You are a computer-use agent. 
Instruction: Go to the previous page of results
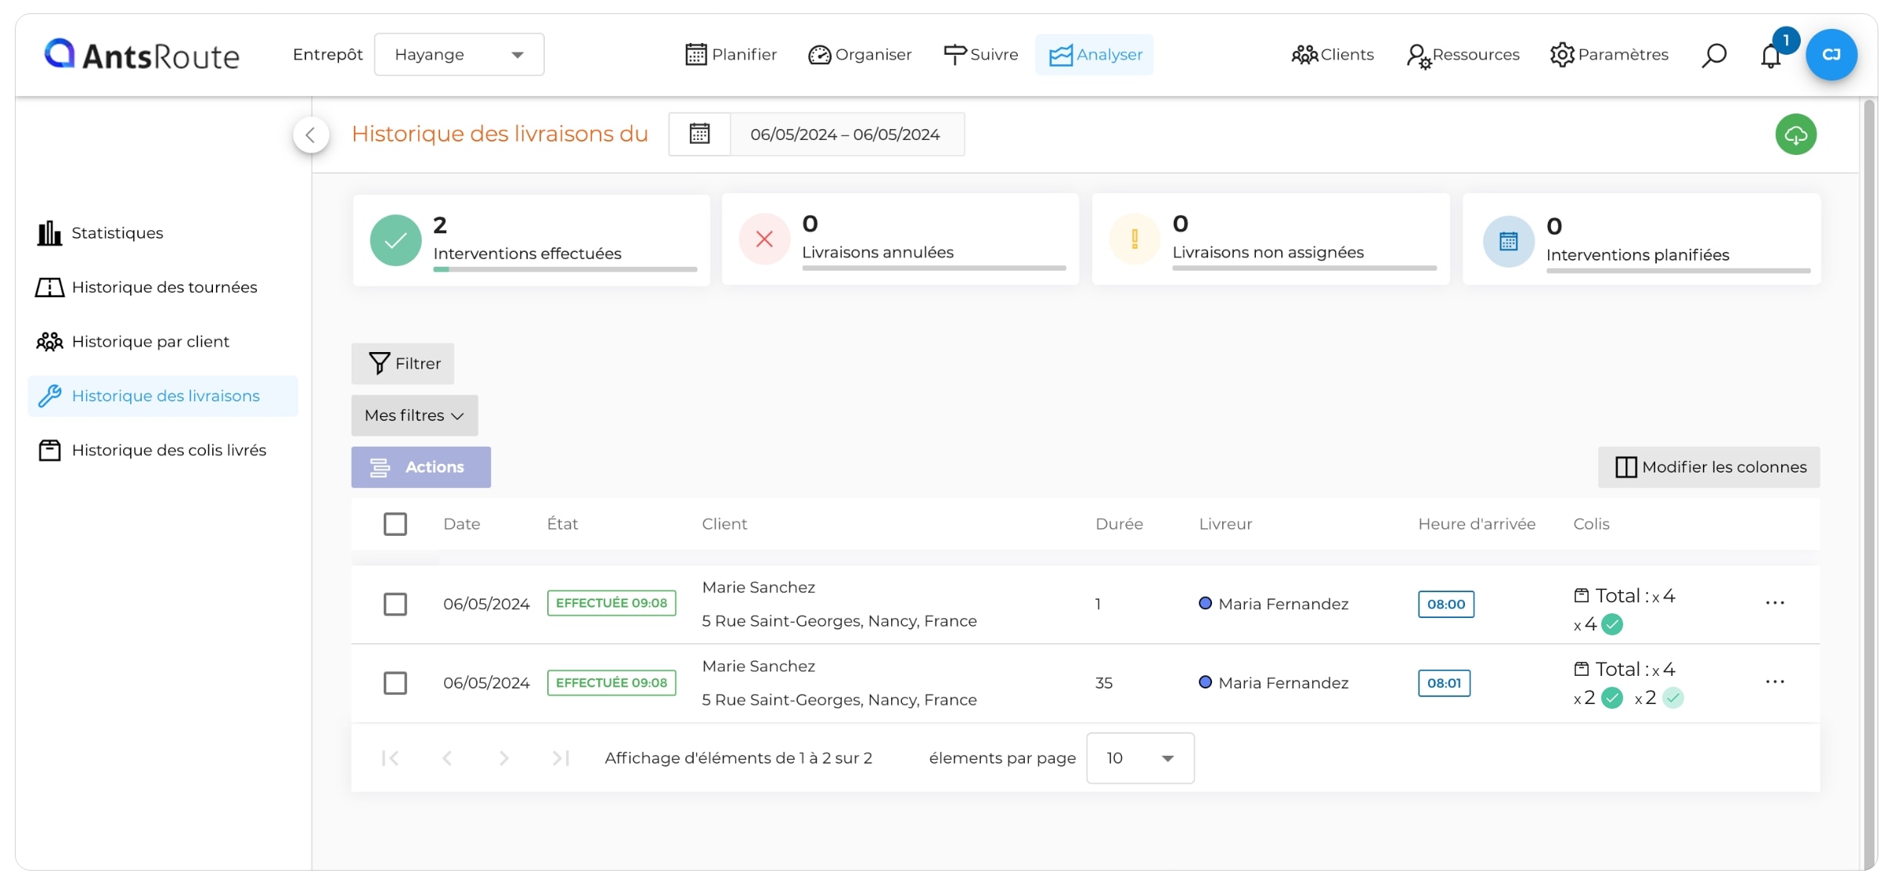[447, 757]
